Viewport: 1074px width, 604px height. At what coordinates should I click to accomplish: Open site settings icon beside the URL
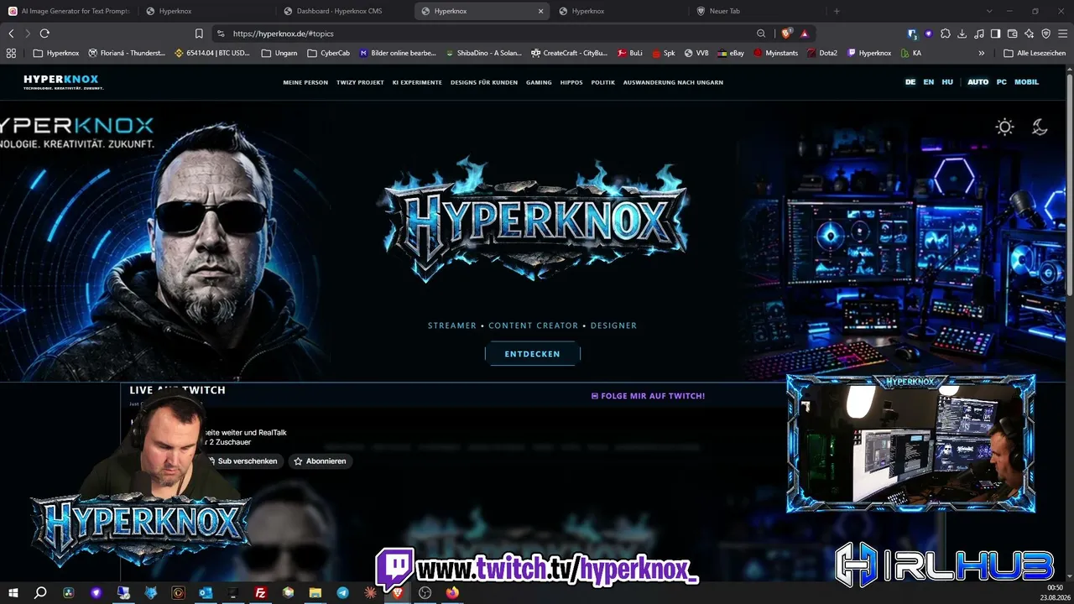tap(221, 34)
